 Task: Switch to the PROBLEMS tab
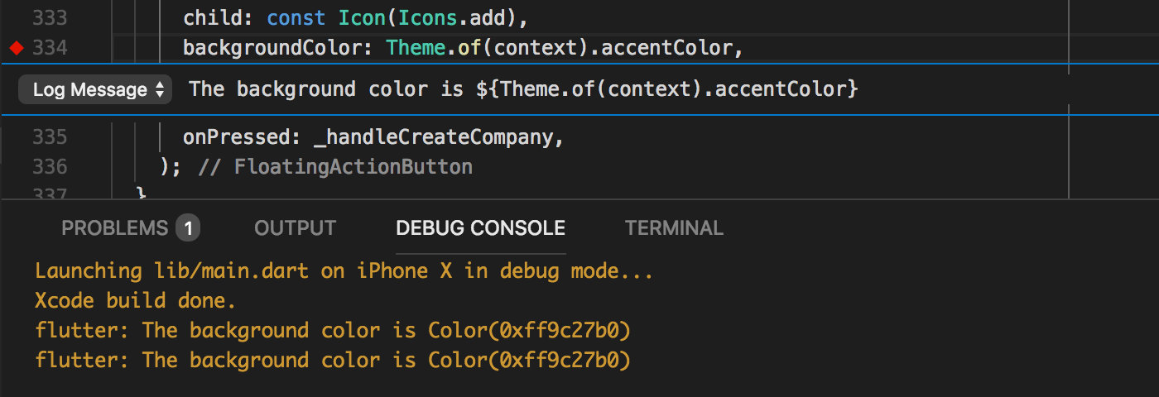(x=114, y=228)
